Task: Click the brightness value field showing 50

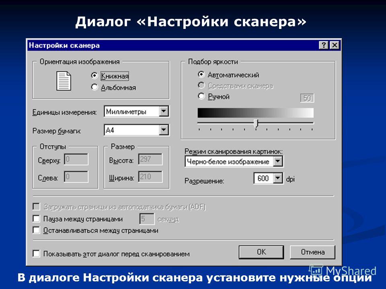Action: (307, 98)
